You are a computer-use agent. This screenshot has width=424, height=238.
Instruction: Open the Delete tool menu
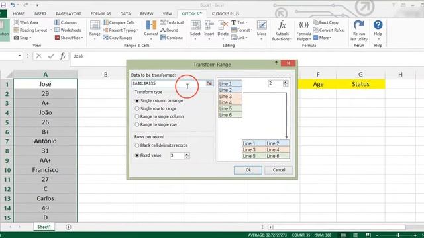coord(223,30)
